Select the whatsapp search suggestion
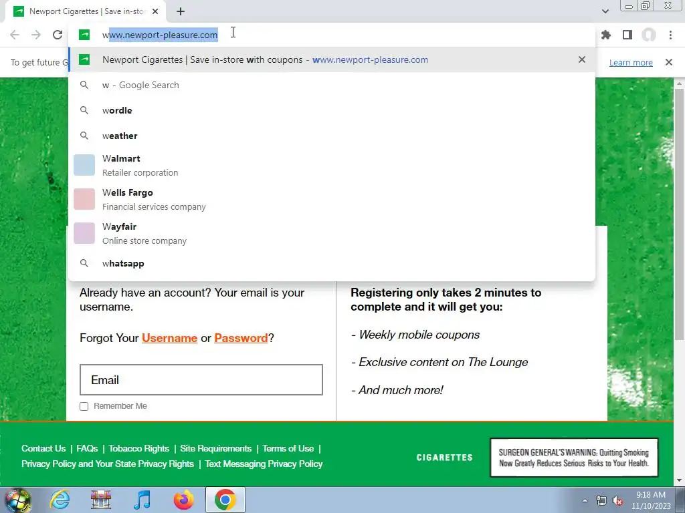 [x=332, y=263]
